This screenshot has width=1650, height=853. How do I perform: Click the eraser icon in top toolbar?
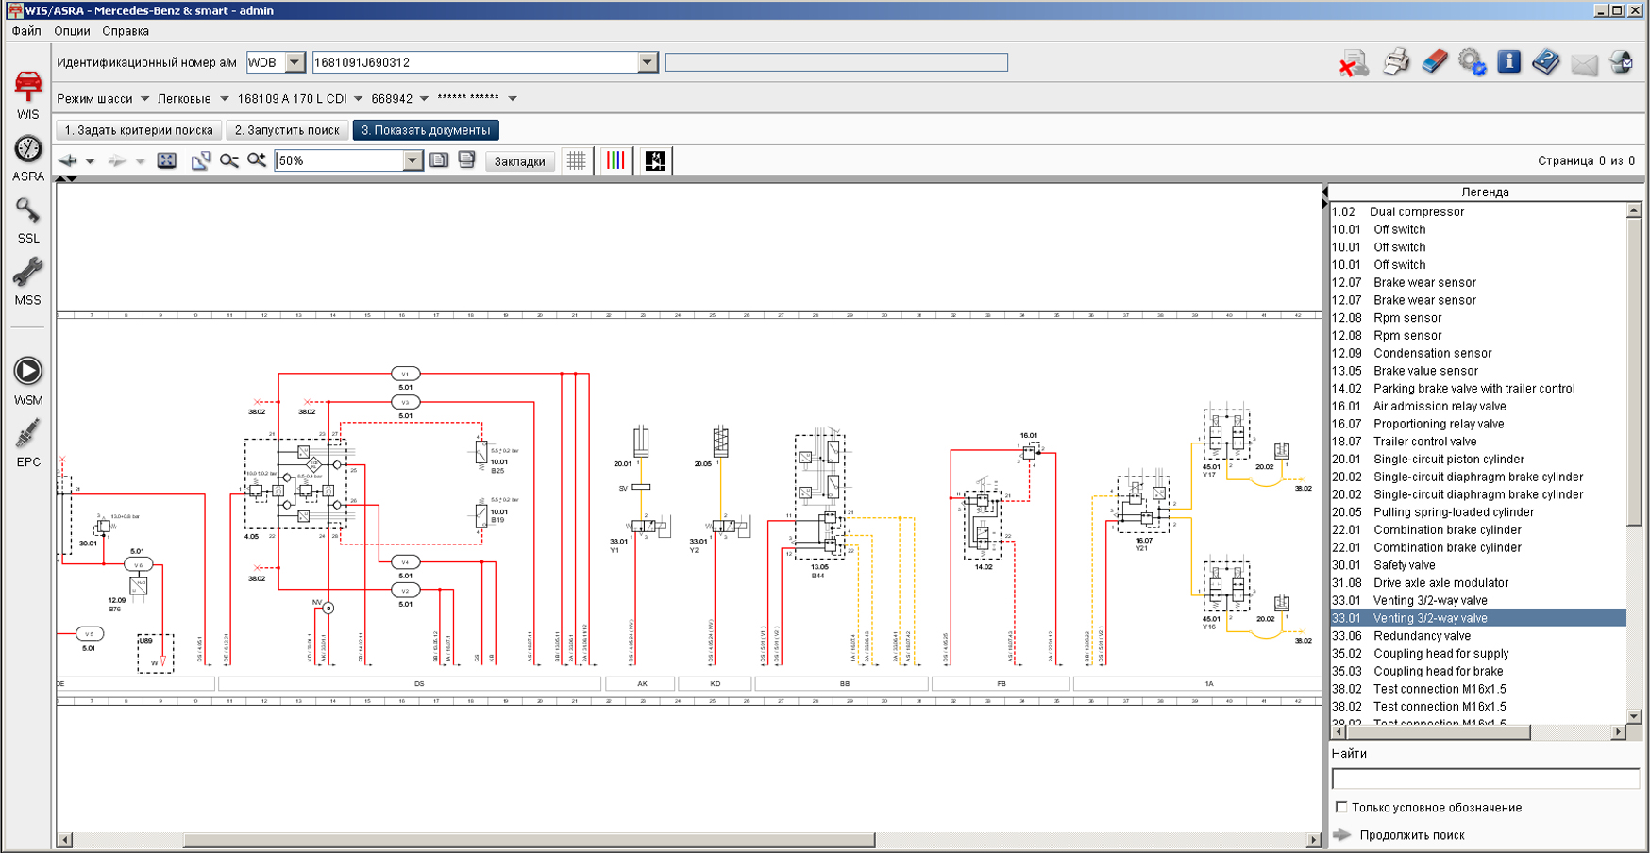1434,63
